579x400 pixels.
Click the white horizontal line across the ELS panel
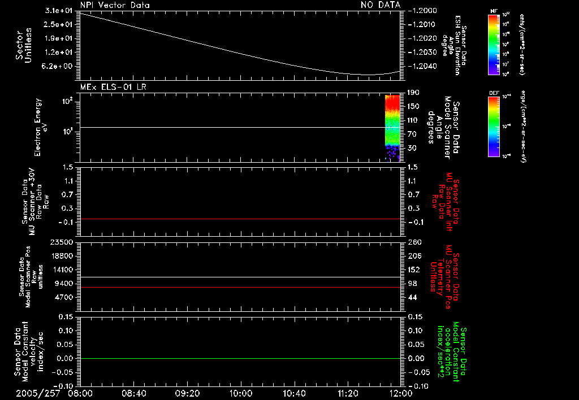point(240,127)
